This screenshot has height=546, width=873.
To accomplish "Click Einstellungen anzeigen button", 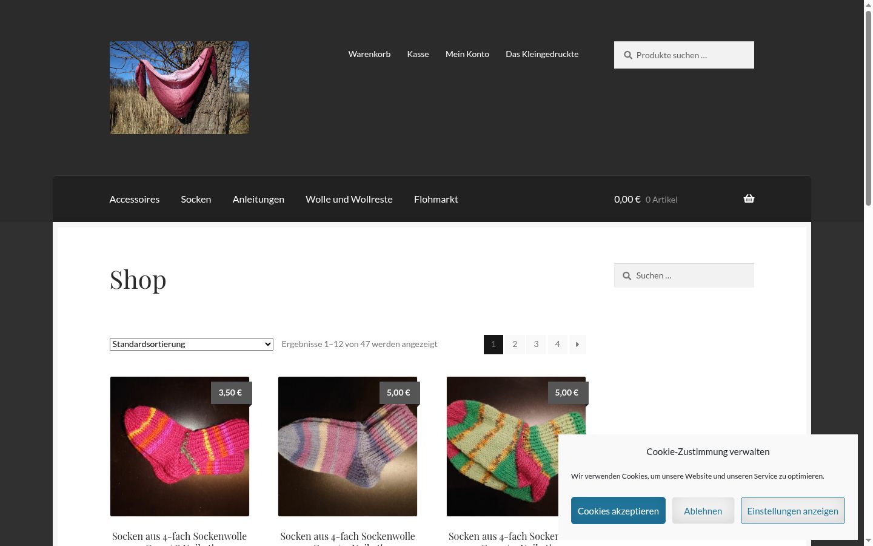I will (x=793, y=511).
